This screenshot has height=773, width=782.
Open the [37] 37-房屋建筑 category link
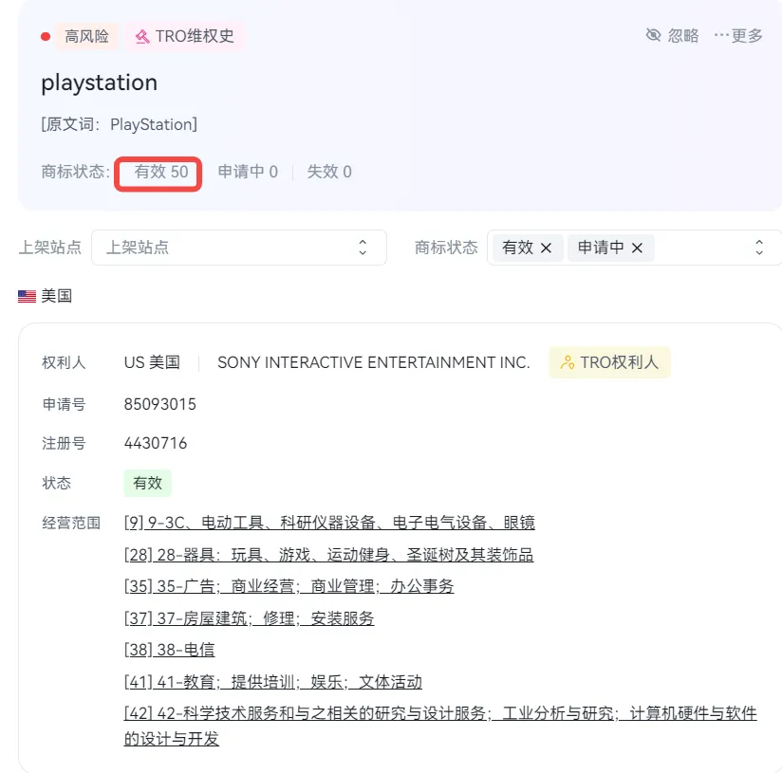coord(249,618)
